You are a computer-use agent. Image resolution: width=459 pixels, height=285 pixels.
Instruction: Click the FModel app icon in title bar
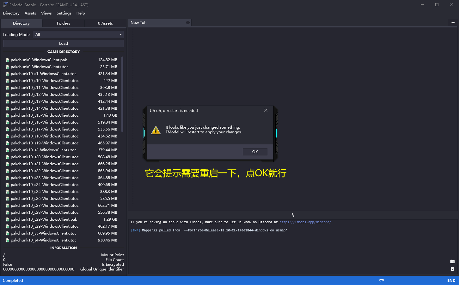pos(5,5)
